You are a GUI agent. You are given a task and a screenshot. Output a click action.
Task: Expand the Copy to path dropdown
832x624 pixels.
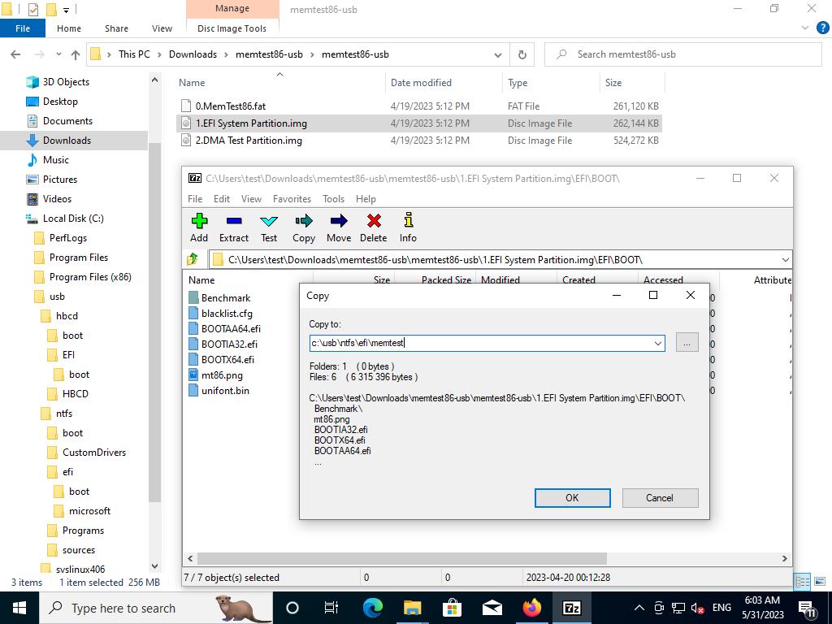[657, 343]
